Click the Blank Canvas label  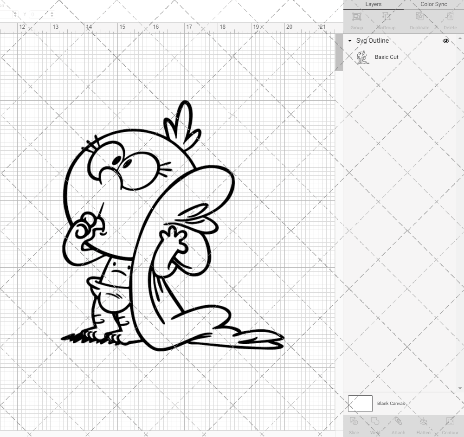[x=391, y=403]
